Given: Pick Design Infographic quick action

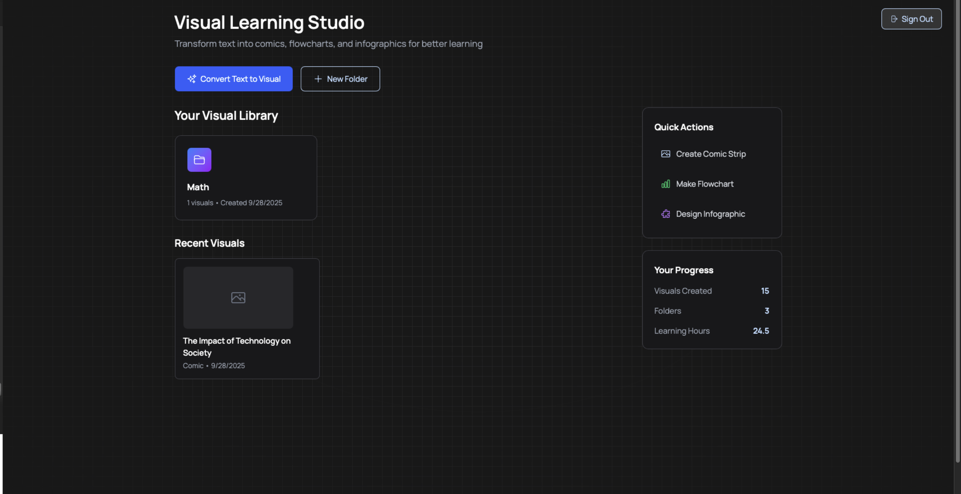Looking at the screenshot, I should click(x=710, y=214).
